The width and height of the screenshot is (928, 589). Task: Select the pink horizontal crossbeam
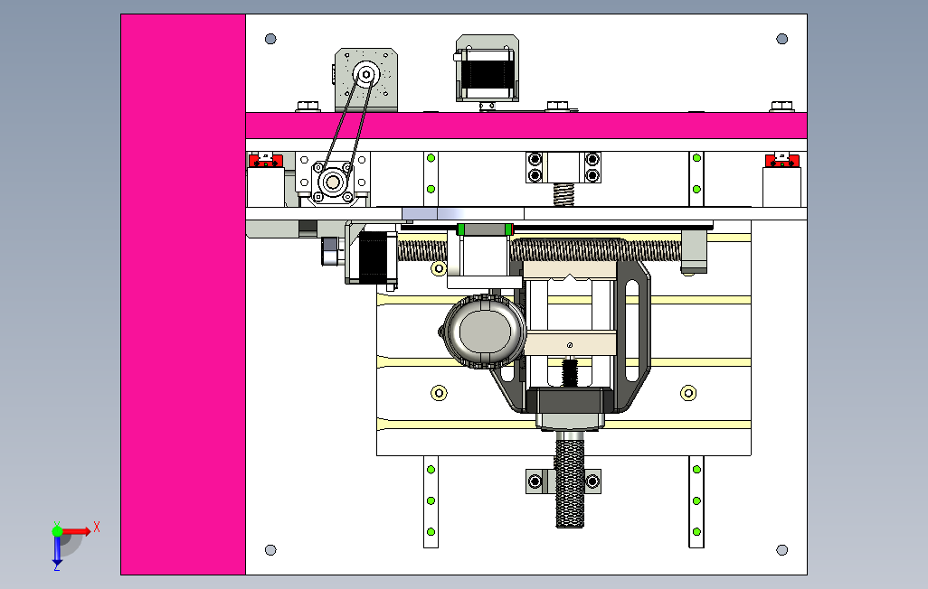pyautogui.click(x=526, y=126)
